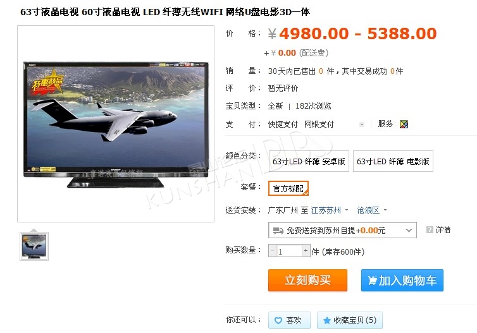Open the 沧浪区 district dropdown

[371, 210]
